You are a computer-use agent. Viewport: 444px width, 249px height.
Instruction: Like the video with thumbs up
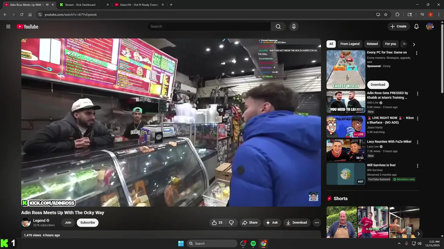pos(217,223)
